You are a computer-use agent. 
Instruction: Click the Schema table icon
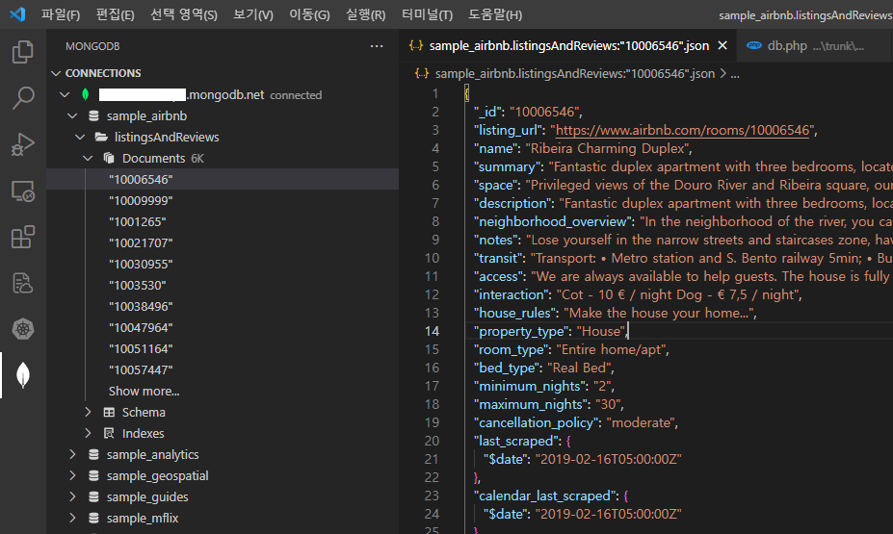(109, 413)
